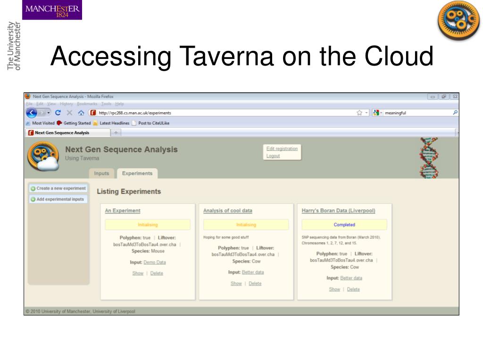Image resolution: width=483 pixels, height=362 pixels.
Task: Open the Analysis of cool data link
Action: point(228,211)
